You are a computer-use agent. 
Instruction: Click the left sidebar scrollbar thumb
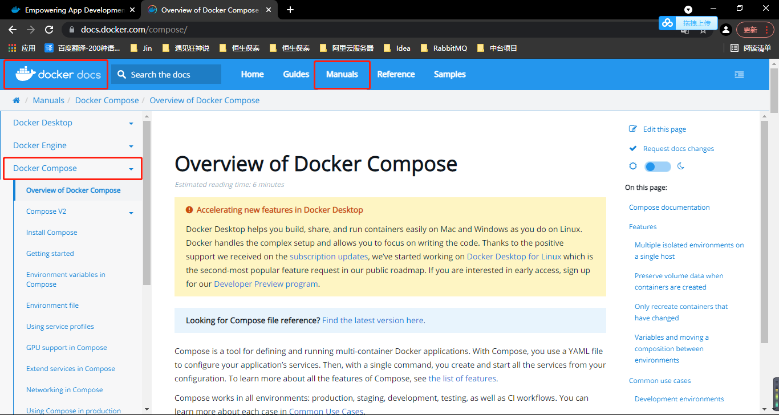point(147,202)
